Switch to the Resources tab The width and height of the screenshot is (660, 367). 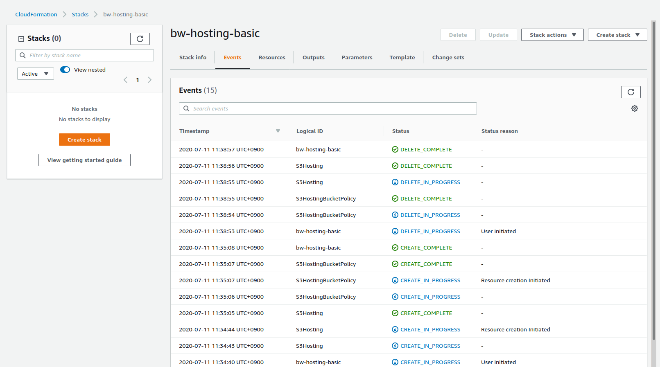[x=272, y=58]
